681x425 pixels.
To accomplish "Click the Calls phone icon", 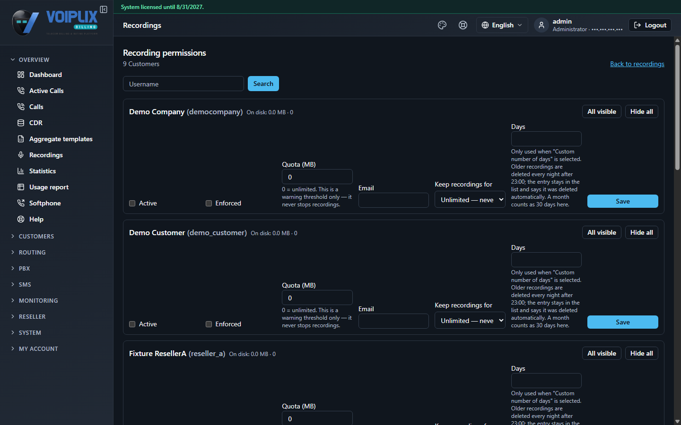I will tap(21, 107).
